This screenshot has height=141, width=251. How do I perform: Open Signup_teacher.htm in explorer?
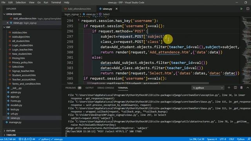tap(23, 71)
